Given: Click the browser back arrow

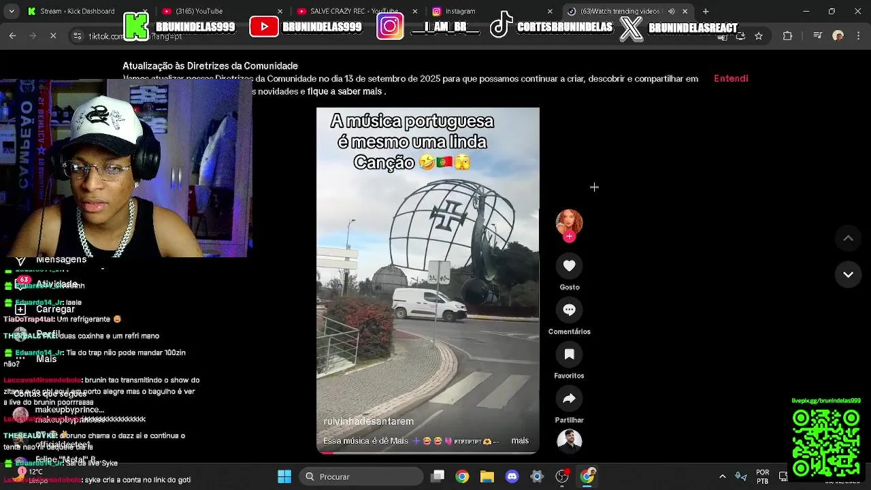Looking at the screenshot, I should 12,35.
